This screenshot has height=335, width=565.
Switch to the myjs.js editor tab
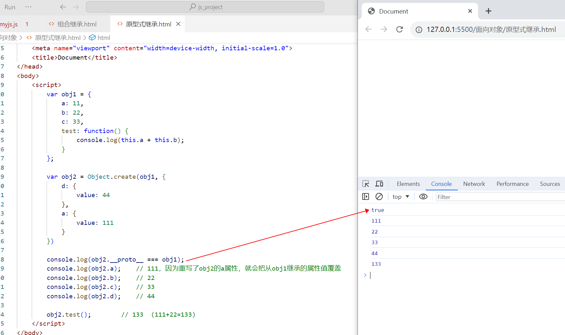(x=15, y=24)
